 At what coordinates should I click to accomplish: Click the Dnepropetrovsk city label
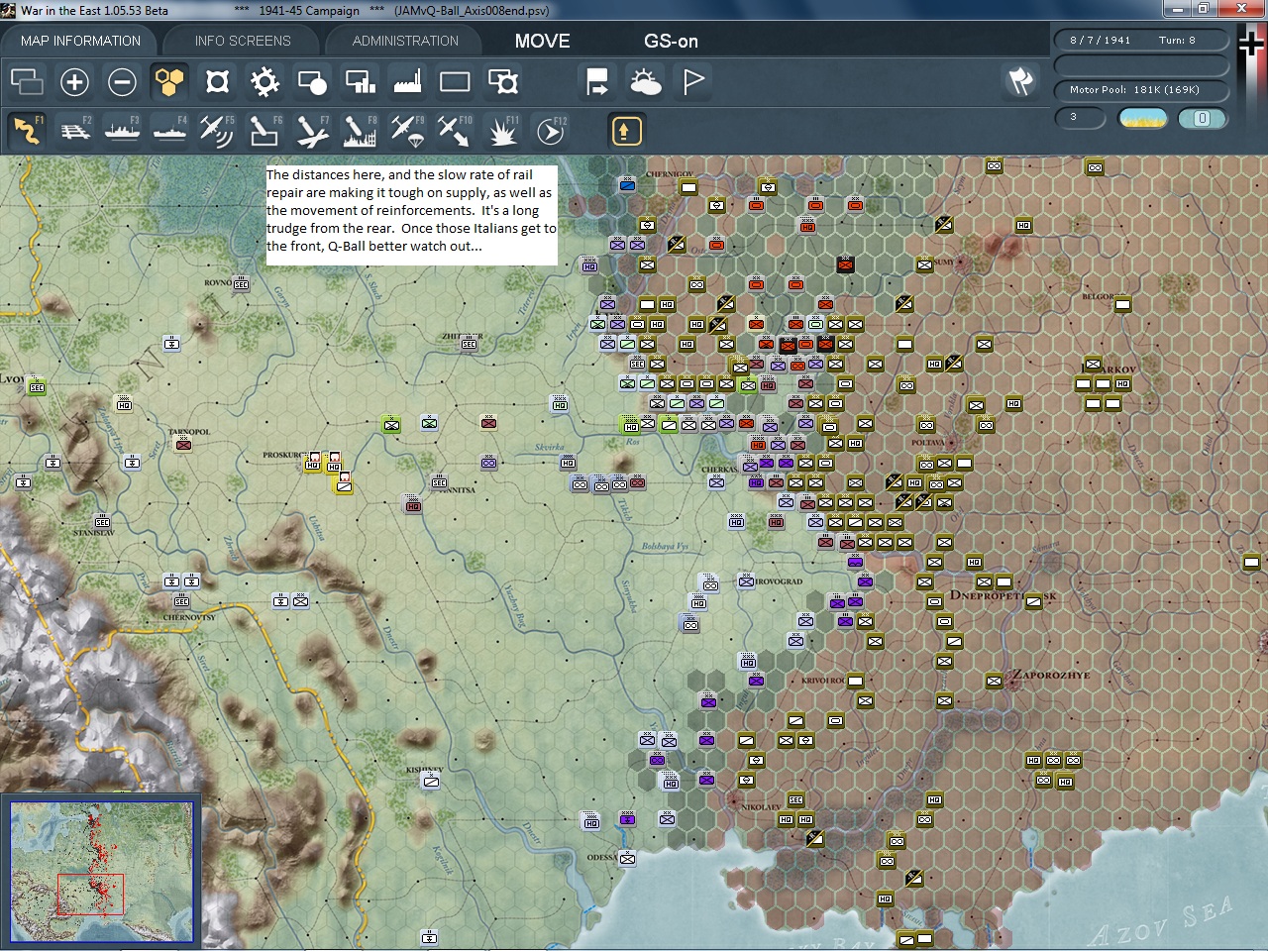point(1003,595)
